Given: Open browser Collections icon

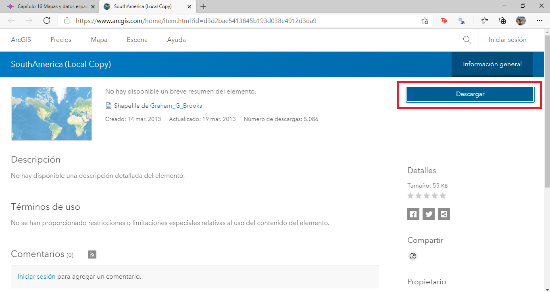Looking at the screenshot, I should coord(502,21).
